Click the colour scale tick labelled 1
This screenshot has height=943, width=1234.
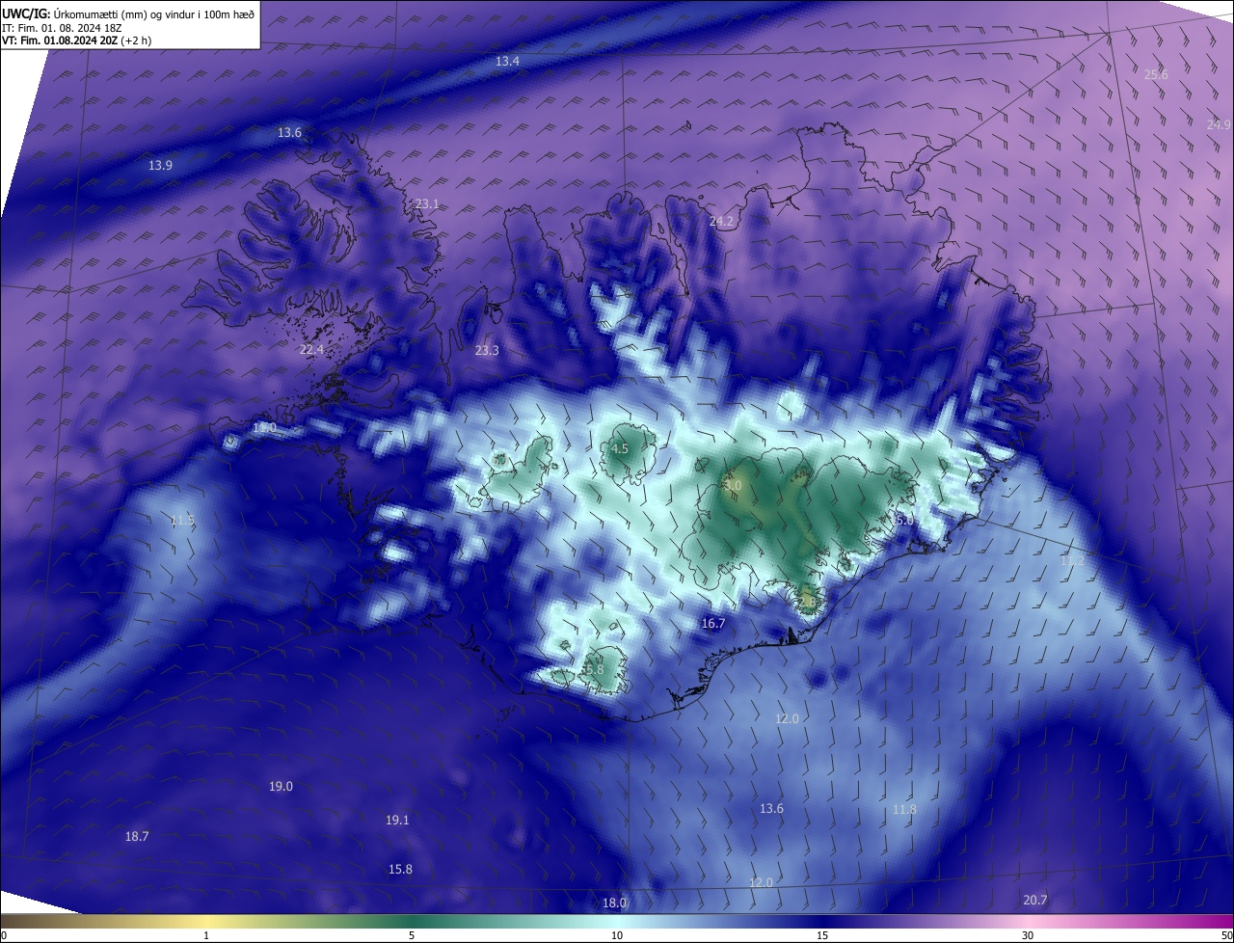point(206,935)
